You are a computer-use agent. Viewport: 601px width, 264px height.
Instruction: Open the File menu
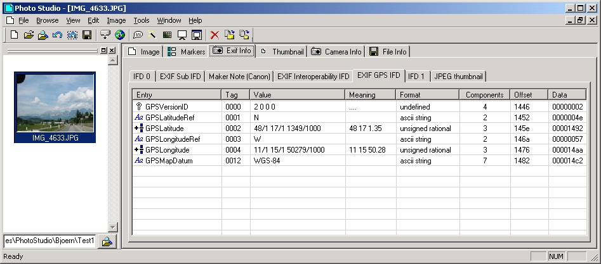click(x=23, y=20)
